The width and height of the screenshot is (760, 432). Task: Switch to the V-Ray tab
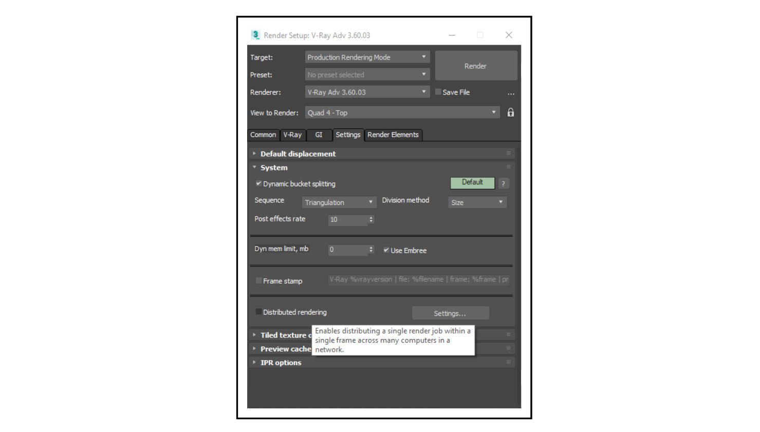[292, 135]
